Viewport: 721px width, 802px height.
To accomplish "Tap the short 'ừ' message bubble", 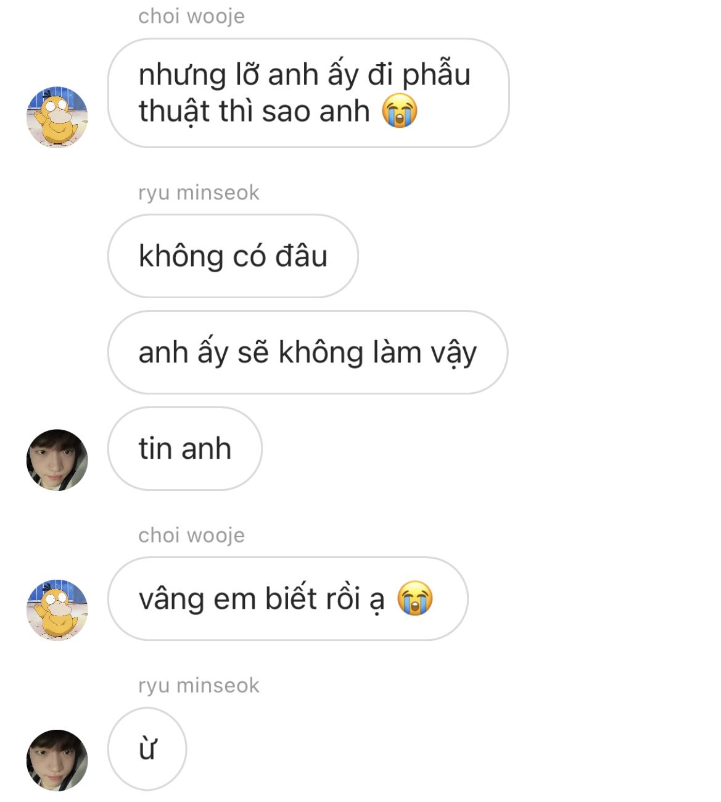I will click(147, 749).
